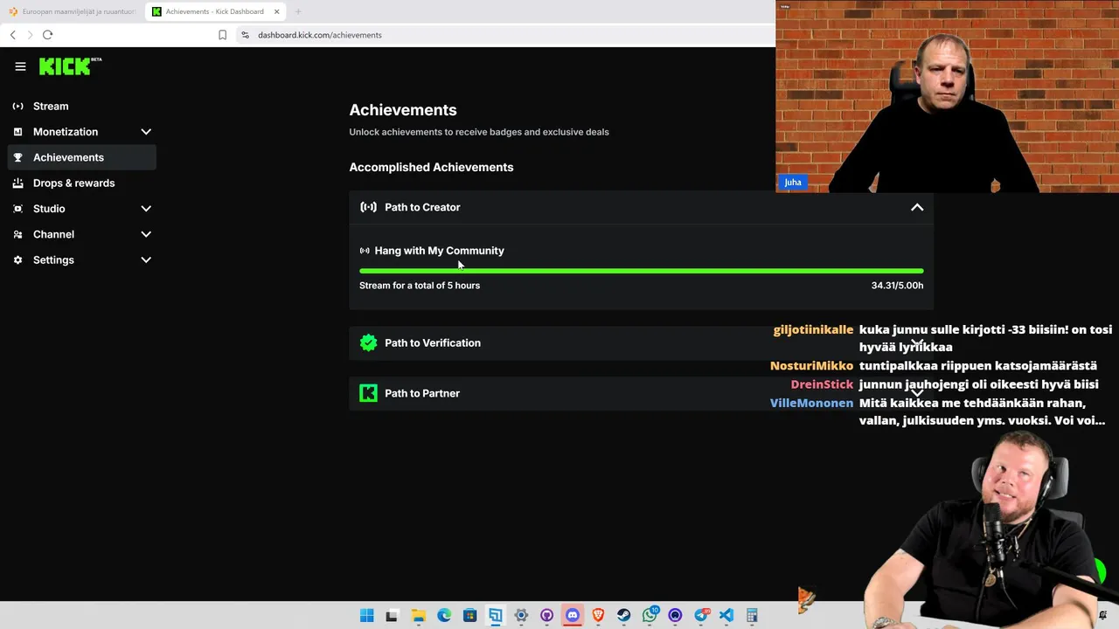Reload the page with refresh icon

pyautogui.click(x=47, y=35)
